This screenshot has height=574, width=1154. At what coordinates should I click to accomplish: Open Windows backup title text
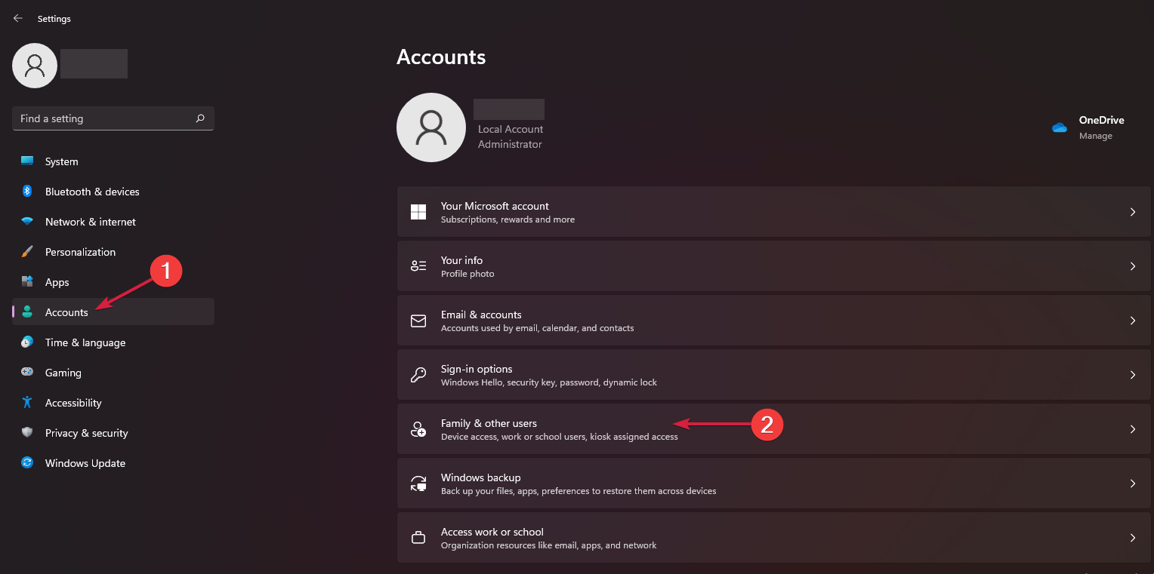click(480, 477)
